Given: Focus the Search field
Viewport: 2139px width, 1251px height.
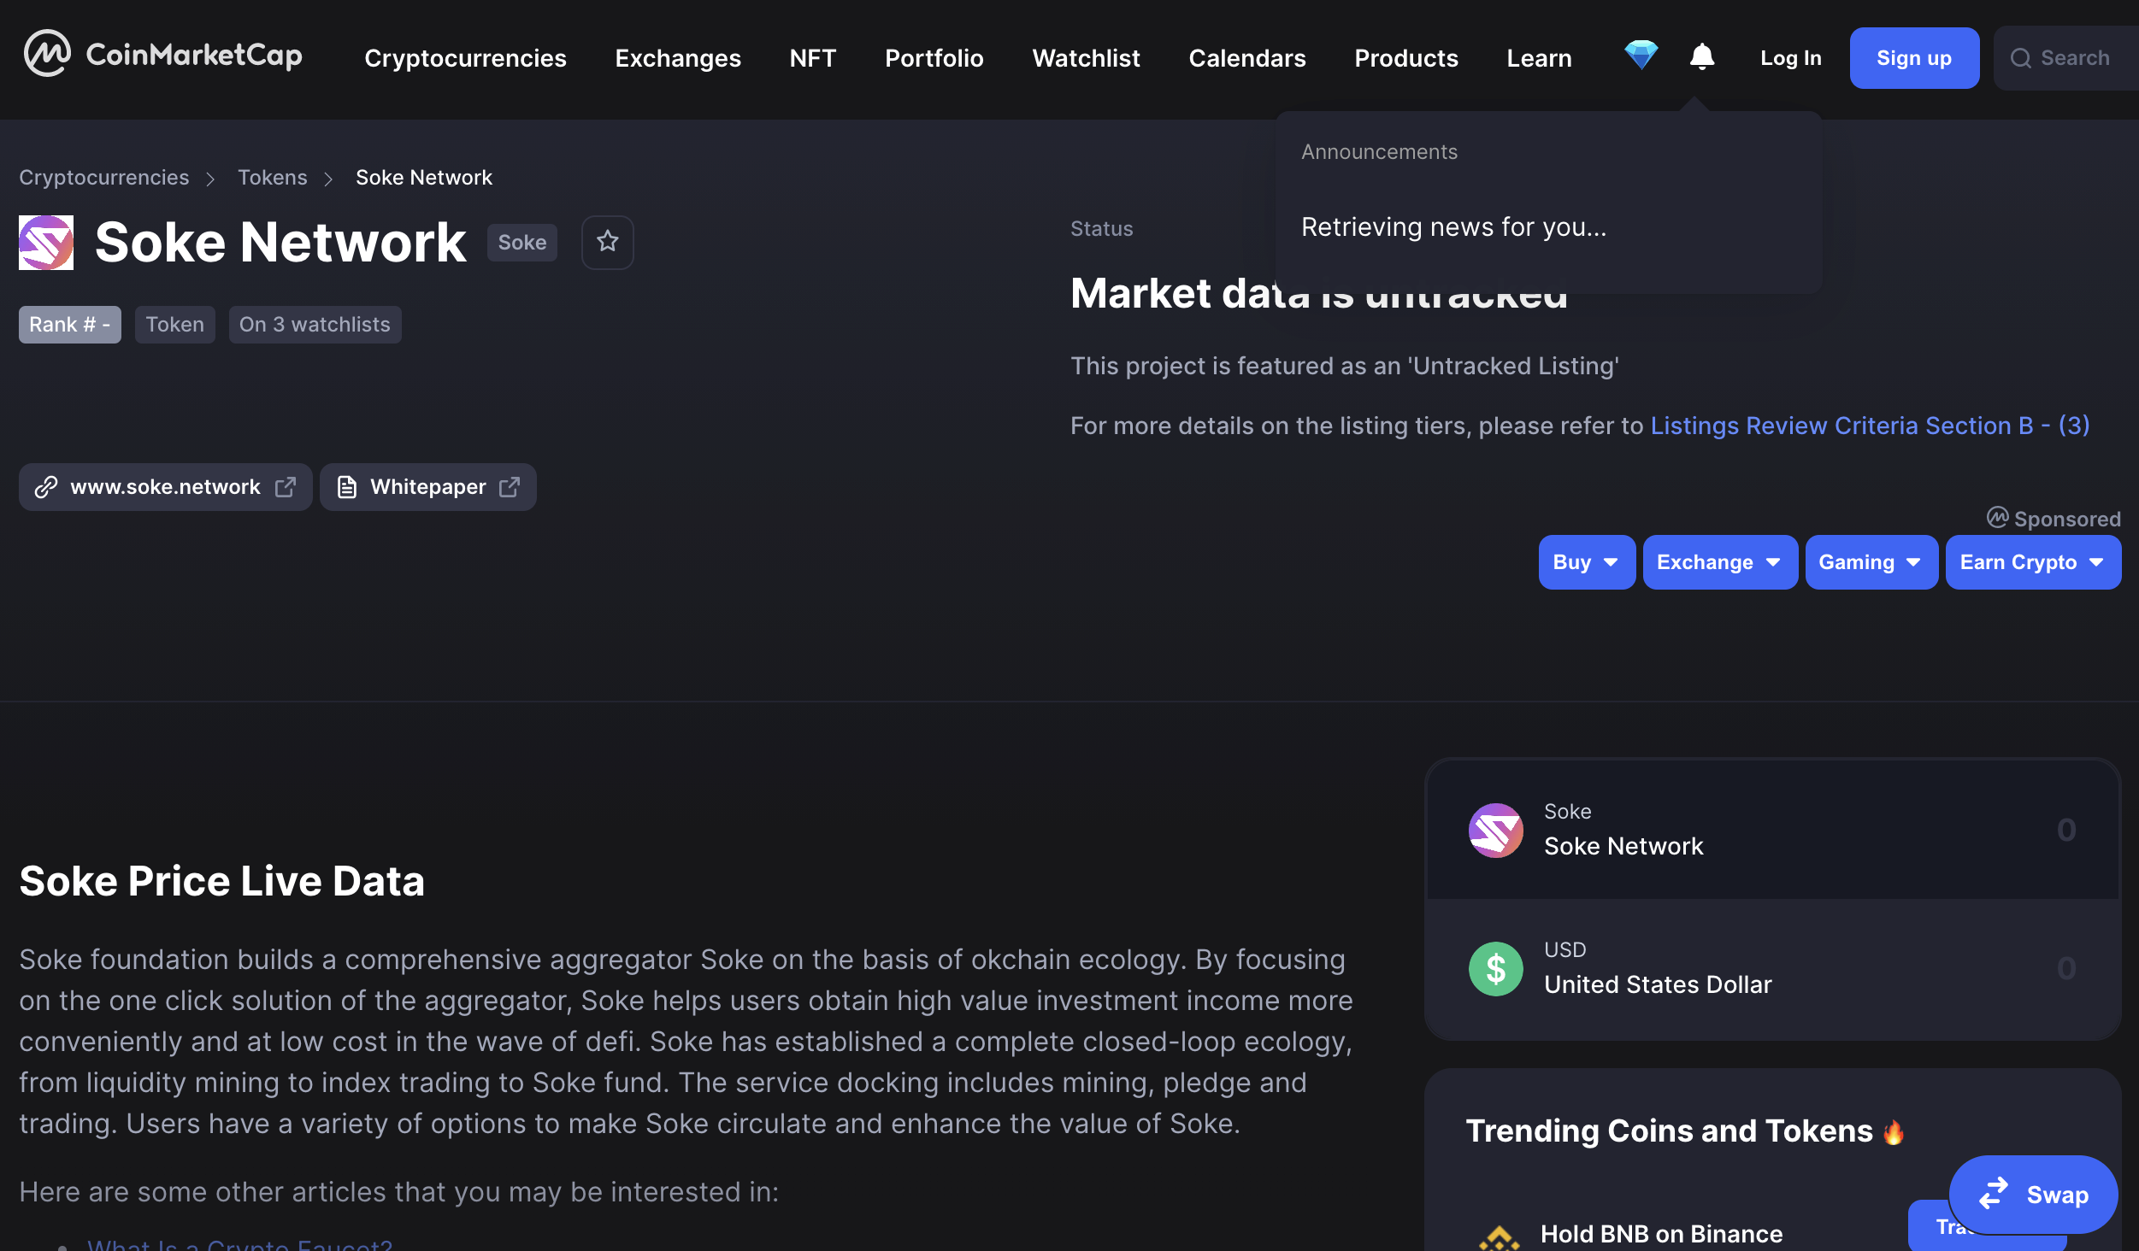Looking at the screenshot, I should tap(2066, 58).
